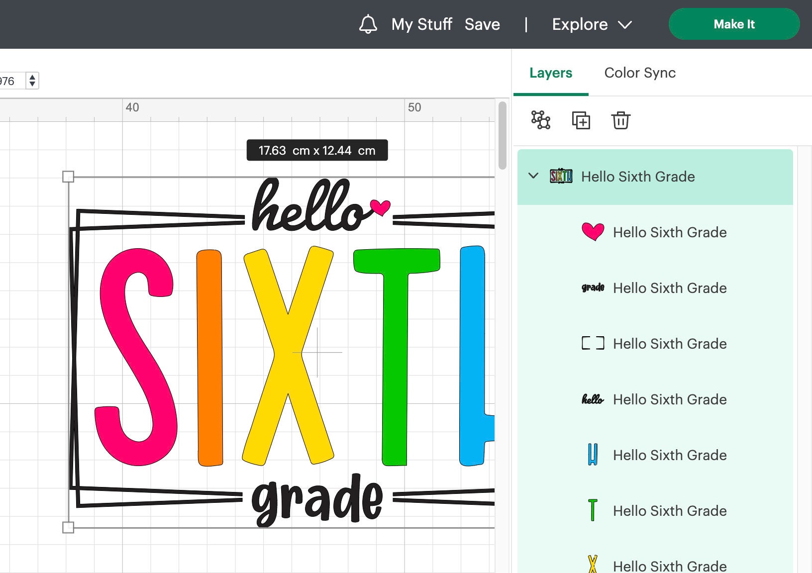This screenshot has width=812, height=573.
Task: Select the 'hello' script layer thumbnail
Action: click(x=592, y=399)
